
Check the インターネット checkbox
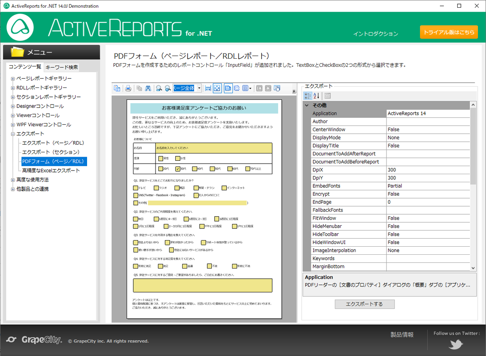(224, 188)
